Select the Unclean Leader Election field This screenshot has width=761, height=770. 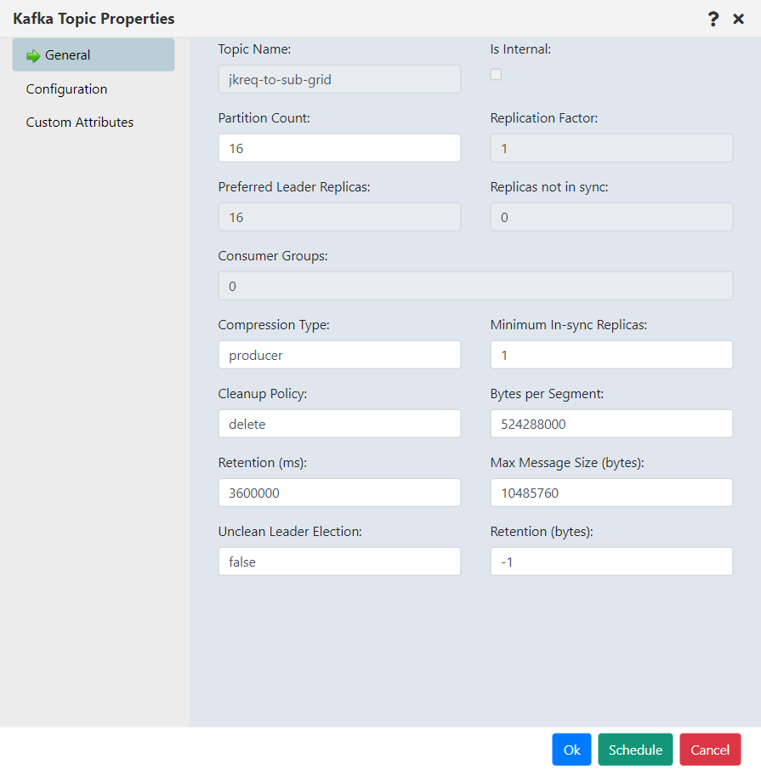point(339,561)
